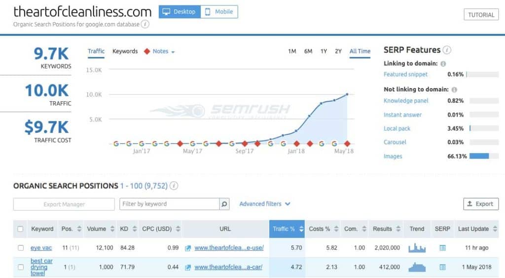Click the magnifier search icon in keyword filter
Viewport: 505px width, 278px height.
[x=224, y=204]
